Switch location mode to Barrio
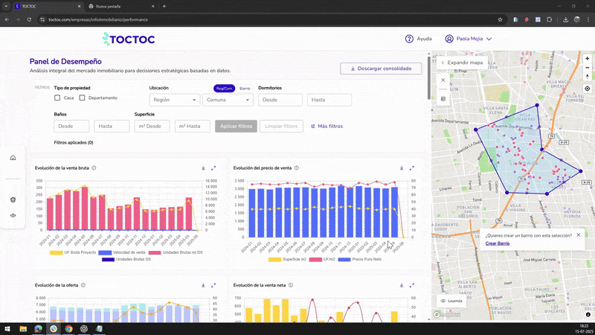This screenshot has width=595, height=335. [245, 89]
